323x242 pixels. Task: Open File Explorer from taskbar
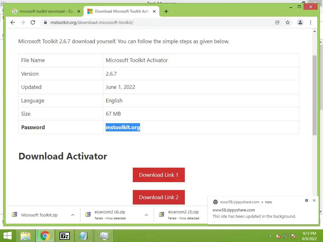(x=26, y=236)
